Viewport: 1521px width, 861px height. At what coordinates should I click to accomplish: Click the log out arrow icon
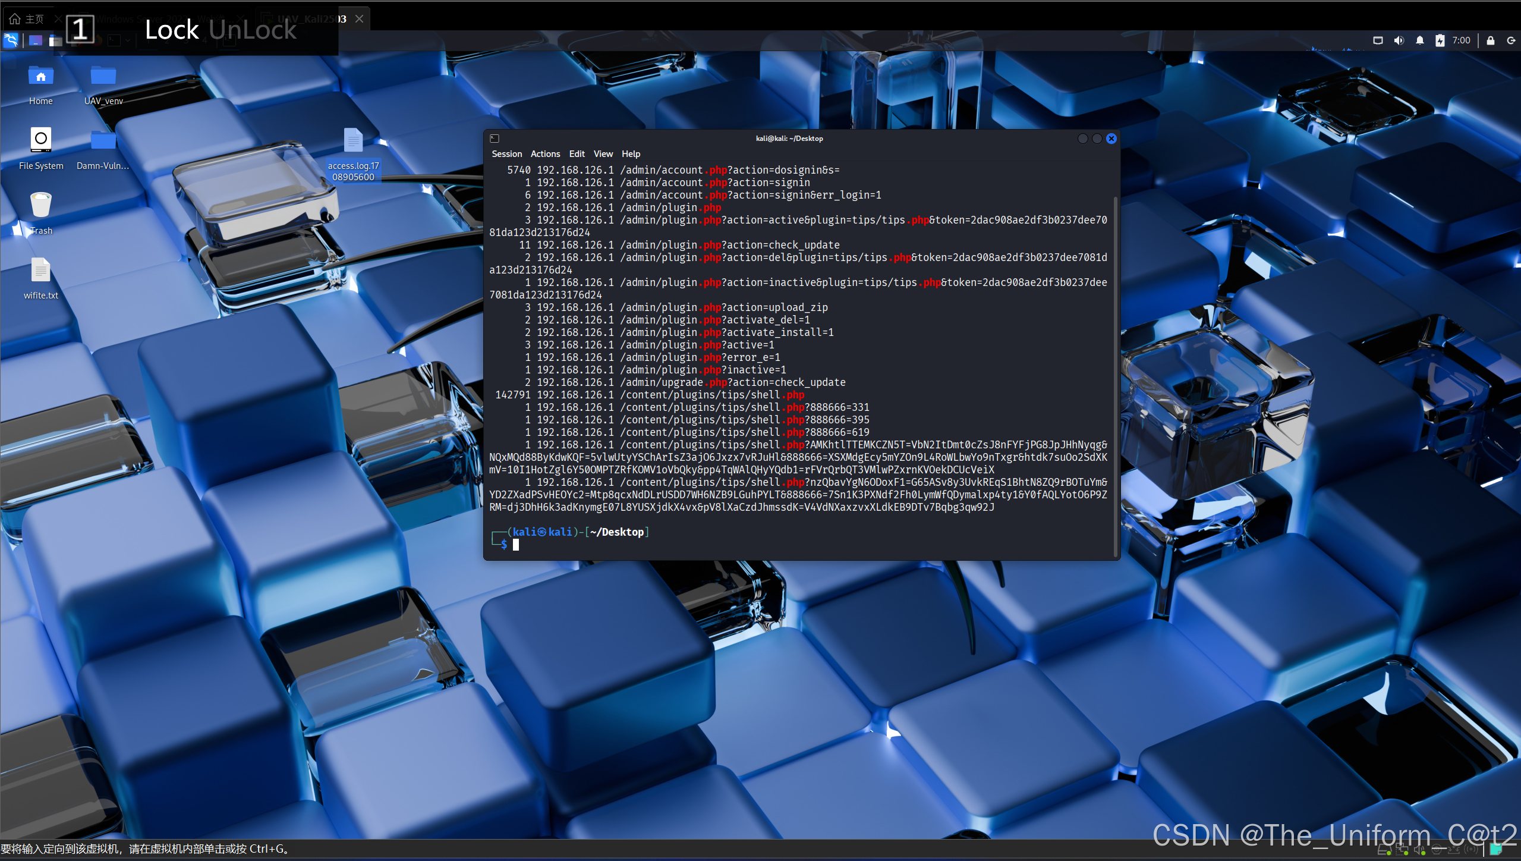1510,40
